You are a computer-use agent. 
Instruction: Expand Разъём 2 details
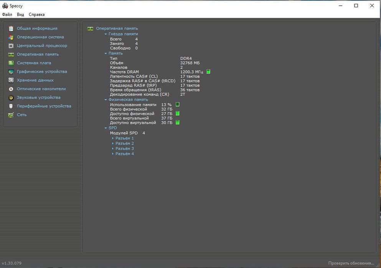pyautogui.click(x=113, y=143)
